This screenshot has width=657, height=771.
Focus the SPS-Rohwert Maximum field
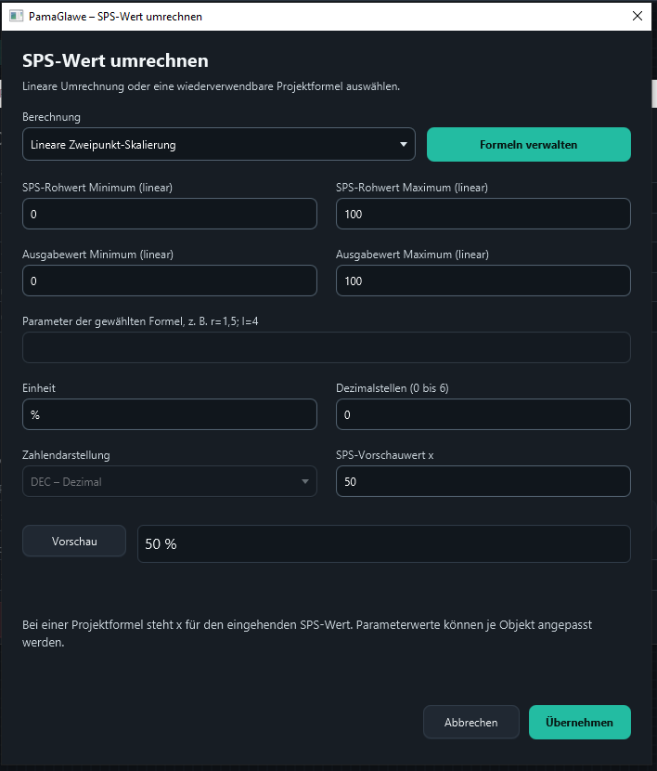[x=483, y=214]
